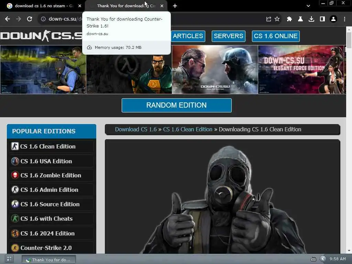Open the sniper counter-terrorist banner thumbnail
The width and height of the screenshot is (352, 264).
pyautogui.click(x=43, y=69)
